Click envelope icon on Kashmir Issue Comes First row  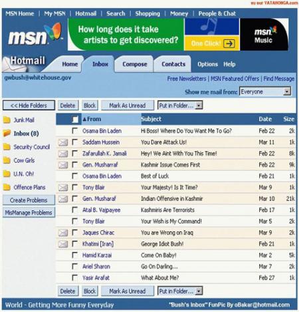63,165
